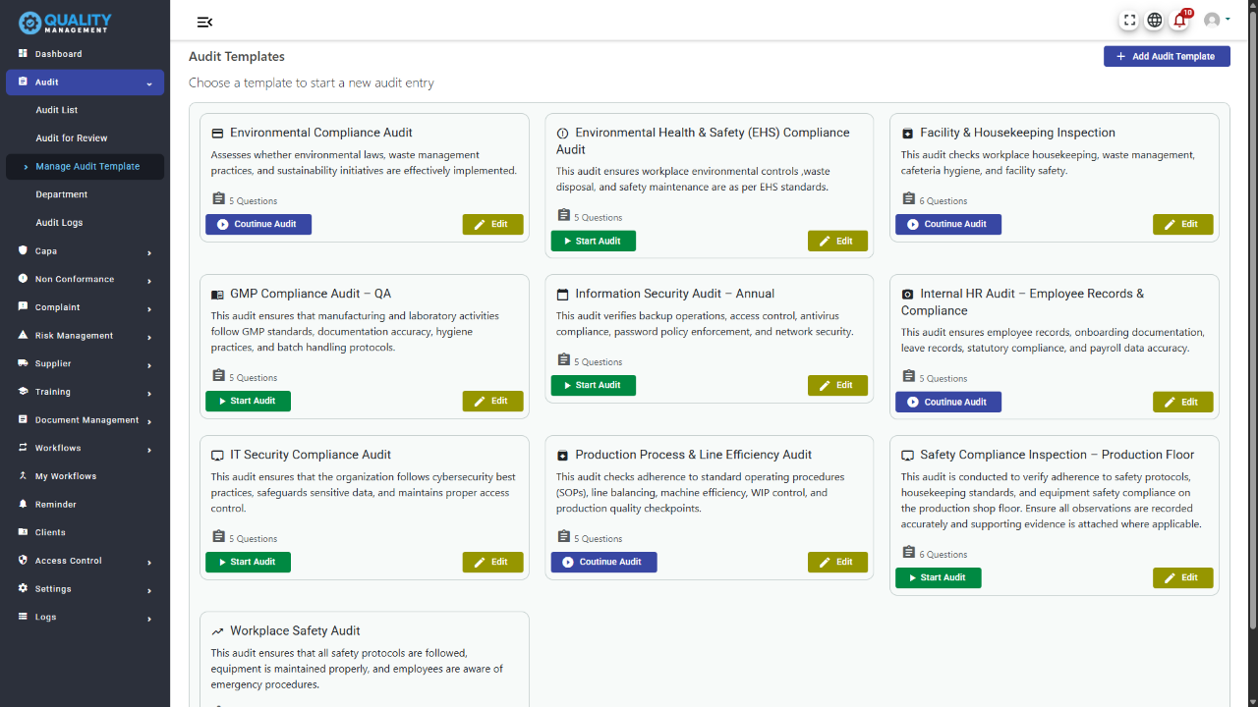Open the language globe icon

coord(1155,21)
